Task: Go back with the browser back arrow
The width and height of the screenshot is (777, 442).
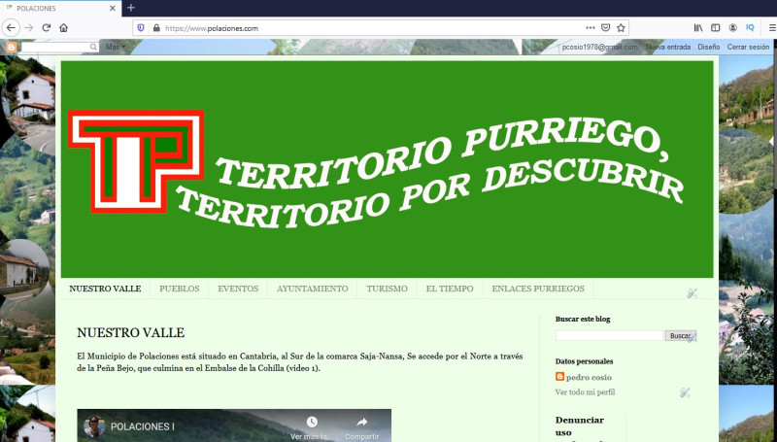Action: (11, 28)
